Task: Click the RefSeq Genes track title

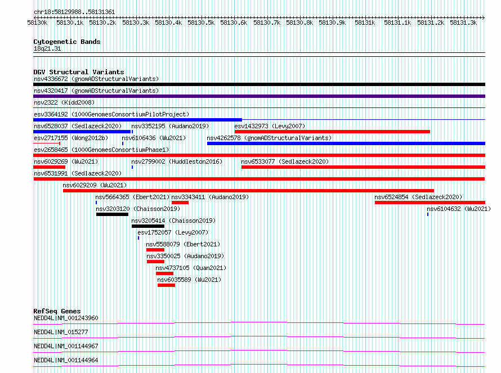Action: [x=57, y=311]
